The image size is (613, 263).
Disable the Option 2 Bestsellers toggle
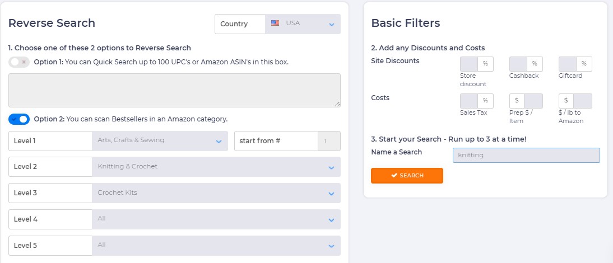[x=18, y=119]
